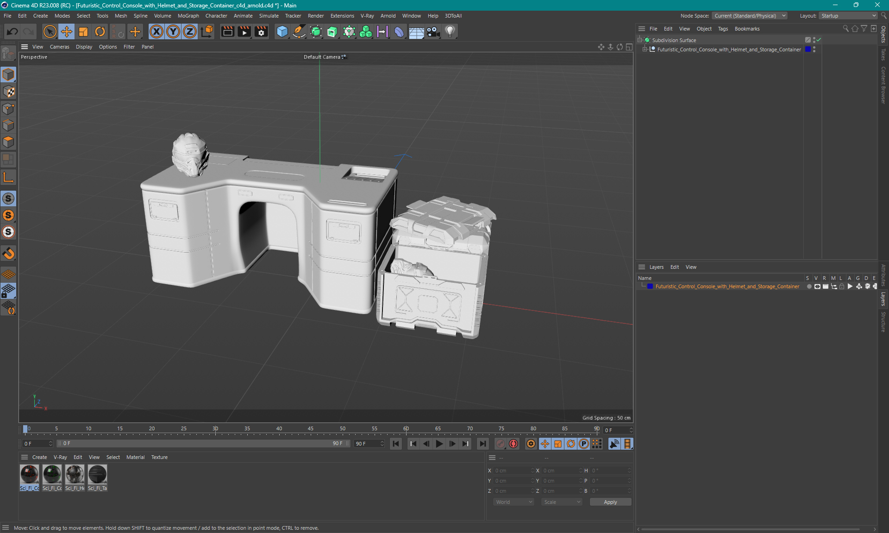Open the Object Manager Tags menu
Viewport: 889px width, 533px height.
(x=723, y=29)
